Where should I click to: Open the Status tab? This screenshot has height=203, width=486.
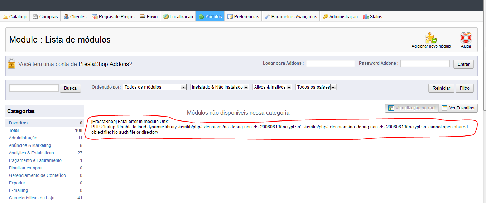(x=372, y=16)
